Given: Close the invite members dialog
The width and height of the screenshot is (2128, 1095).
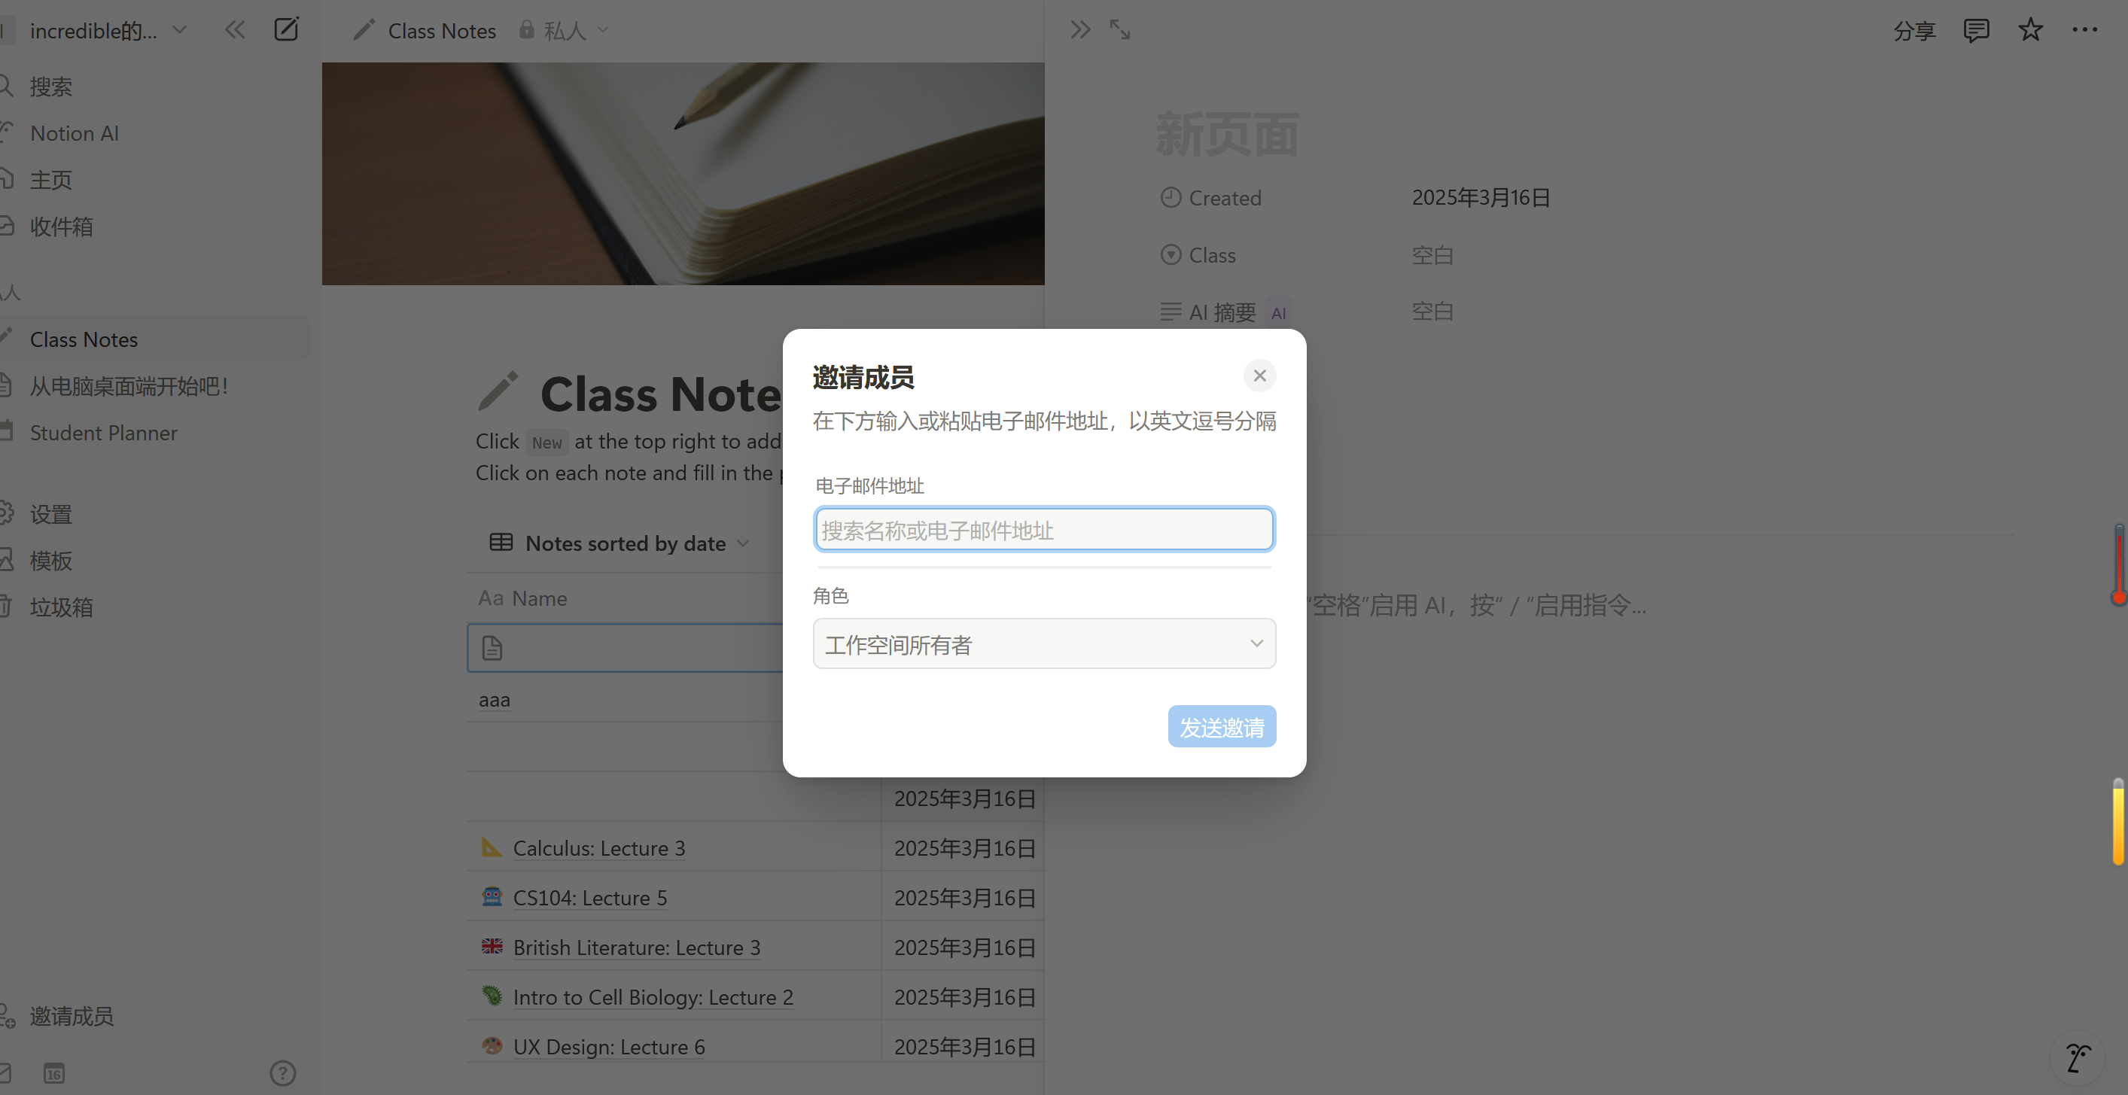Looking at the screenshot, I should pyautogui.click(x=1259, y=376).
